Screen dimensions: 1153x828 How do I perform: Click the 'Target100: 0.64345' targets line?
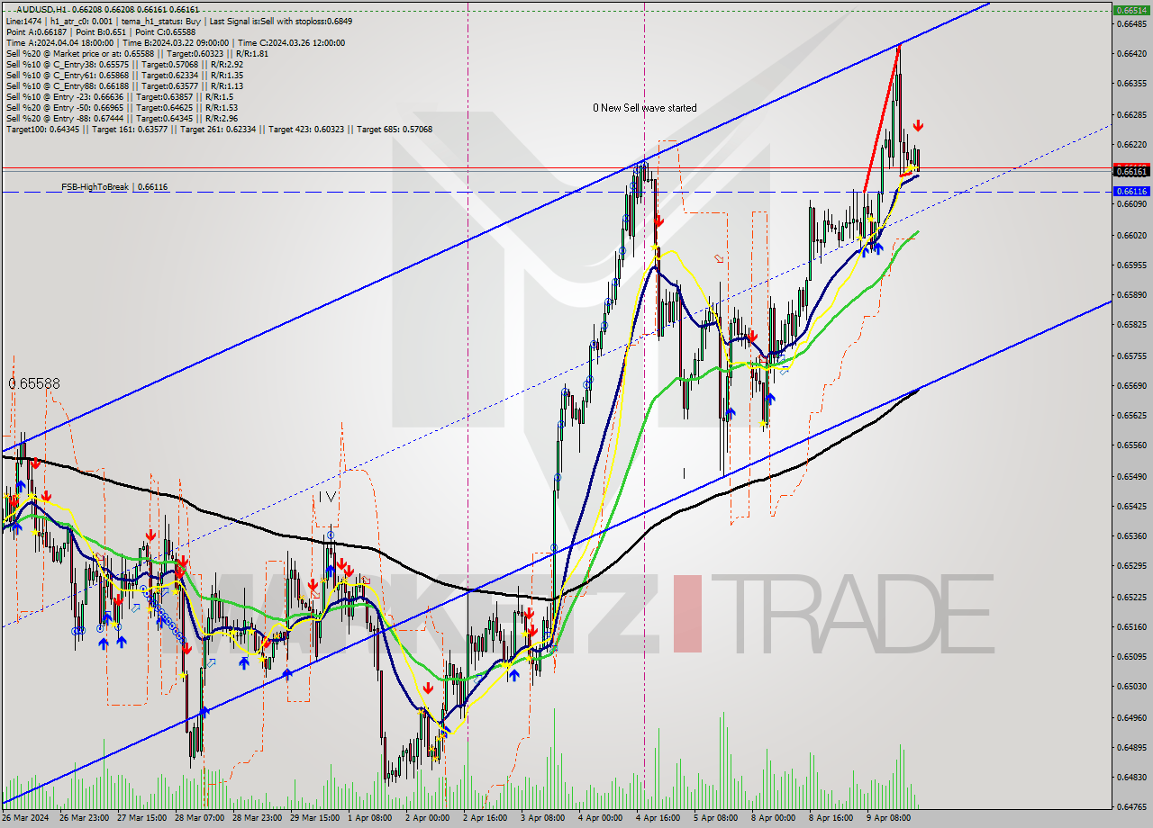tap(219, 129)
